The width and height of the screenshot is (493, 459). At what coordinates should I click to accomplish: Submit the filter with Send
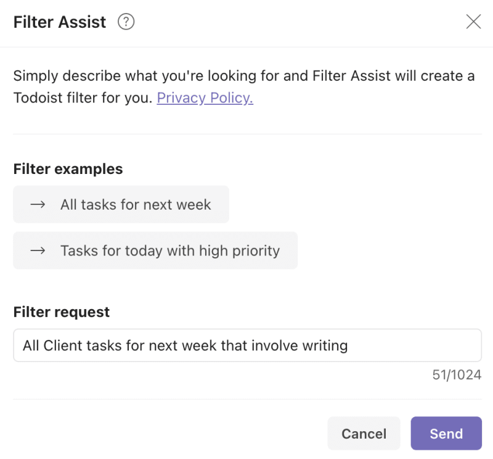(x=446, y=433)
